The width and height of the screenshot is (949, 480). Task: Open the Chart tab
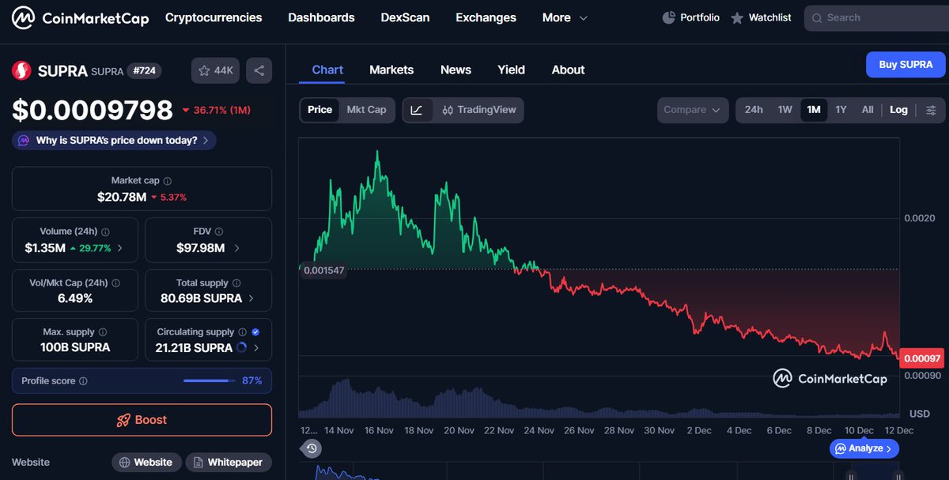pos(327,70)
